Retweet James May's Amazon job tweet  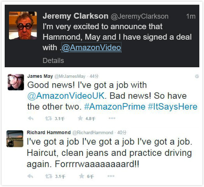48,119
